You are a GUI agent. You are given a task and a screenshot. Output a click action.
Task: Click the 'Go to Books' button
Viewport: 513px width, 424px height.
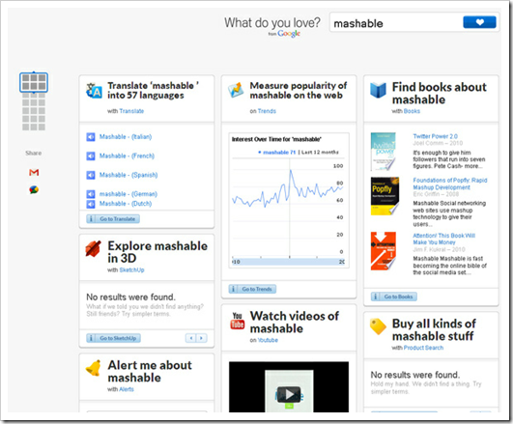(x=393, y=297)
